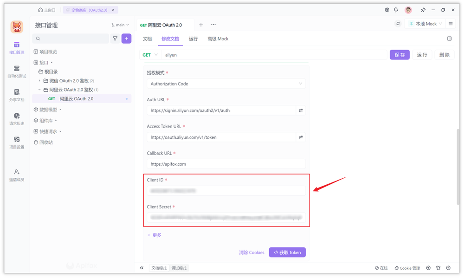Toggle variable substitution beside Auth URL field
This screenshot has height=278, width=464.
point(301,110)
